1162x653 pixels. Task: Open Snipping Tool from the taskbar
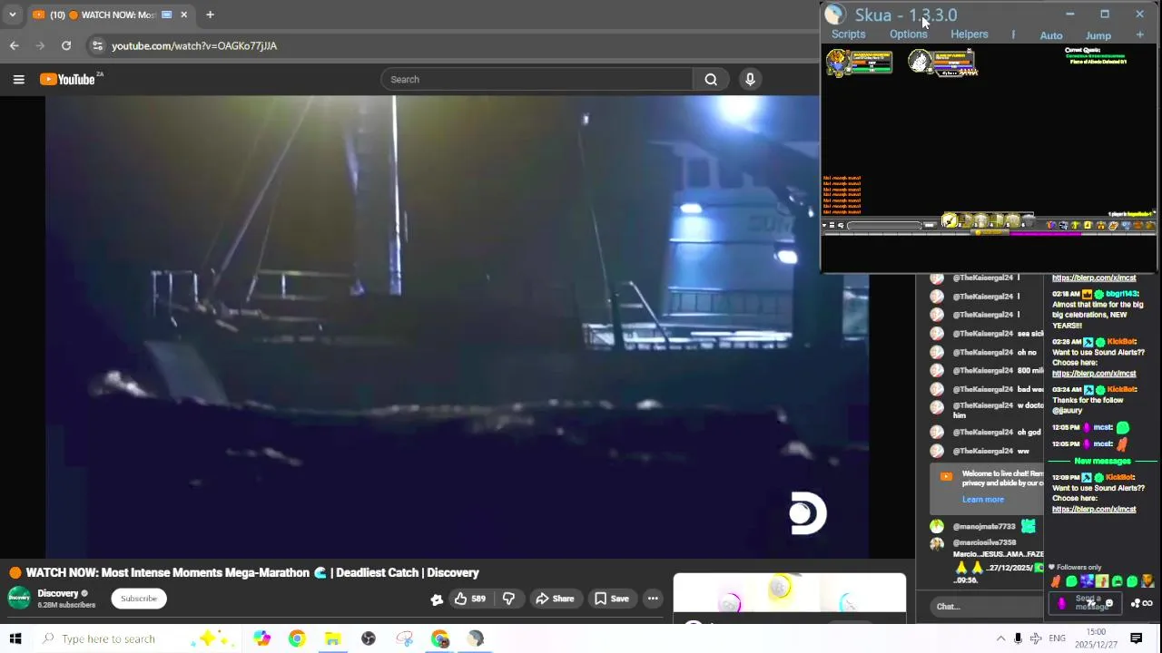point(405,638)
